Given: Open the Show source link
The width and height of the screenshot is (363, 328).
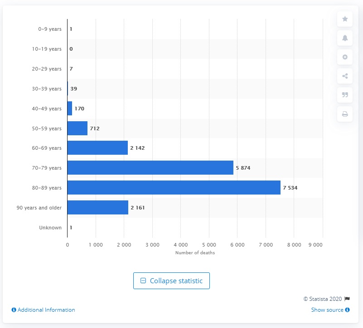Looking at the screenshot, I should 327,310.
